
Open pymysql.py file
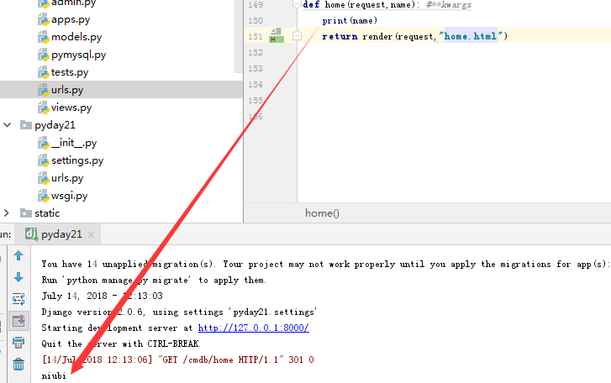(x=78, y=55)
